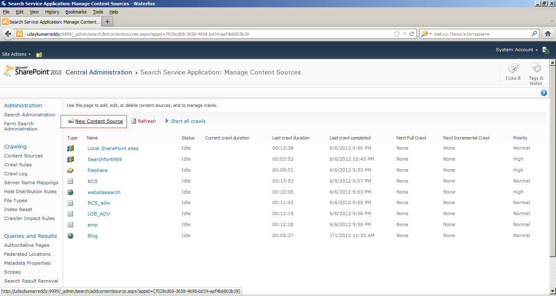556x296 pixels.
Task: Click the New Content Source link
Action: click(99, 121)
